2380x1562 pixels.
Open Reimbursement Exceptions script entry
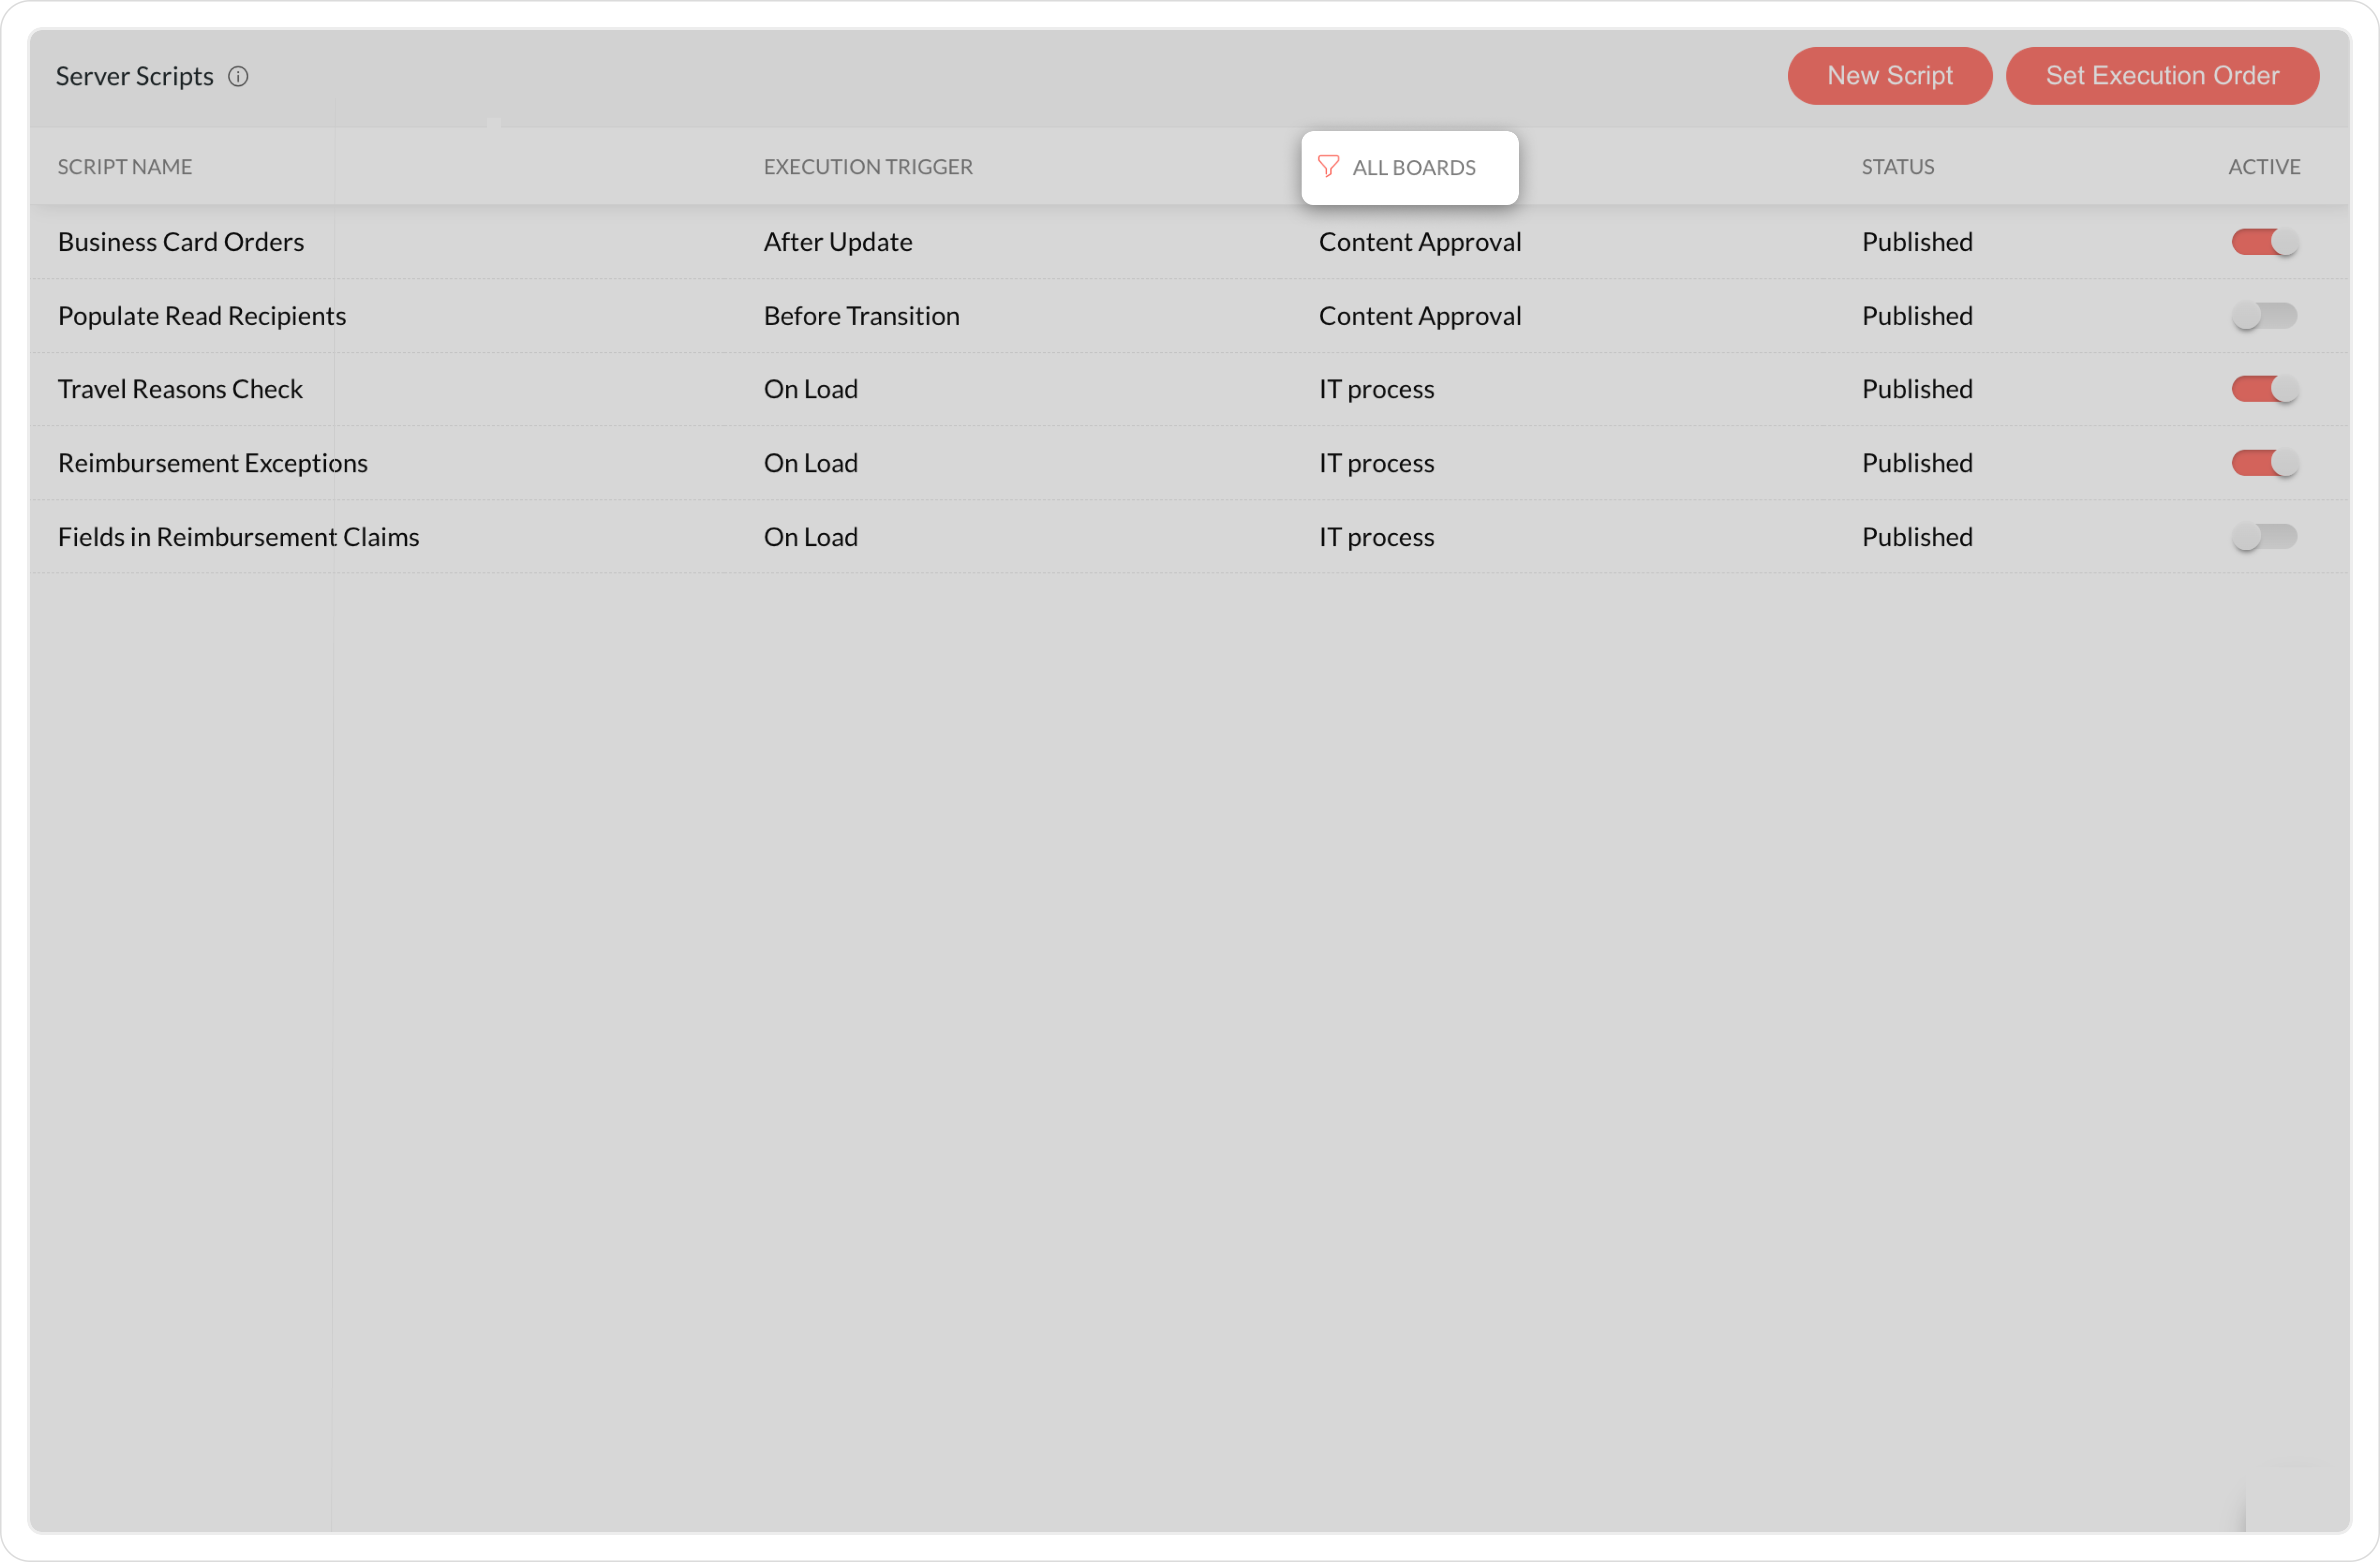coord(213,463)
